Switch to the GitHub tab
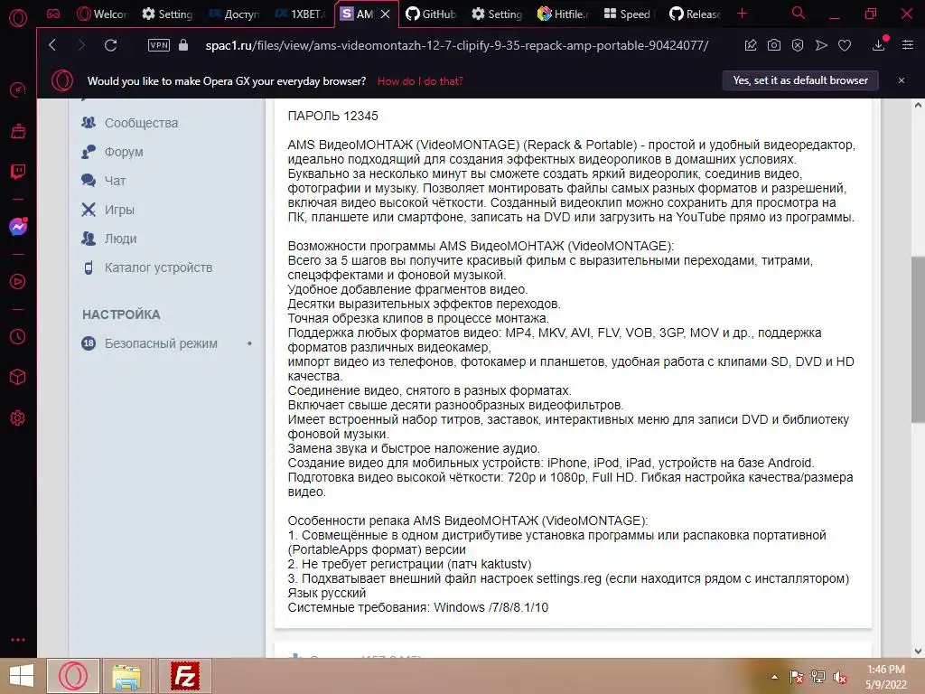Viewport: 925px width, 694px height. tap(432, 14)
